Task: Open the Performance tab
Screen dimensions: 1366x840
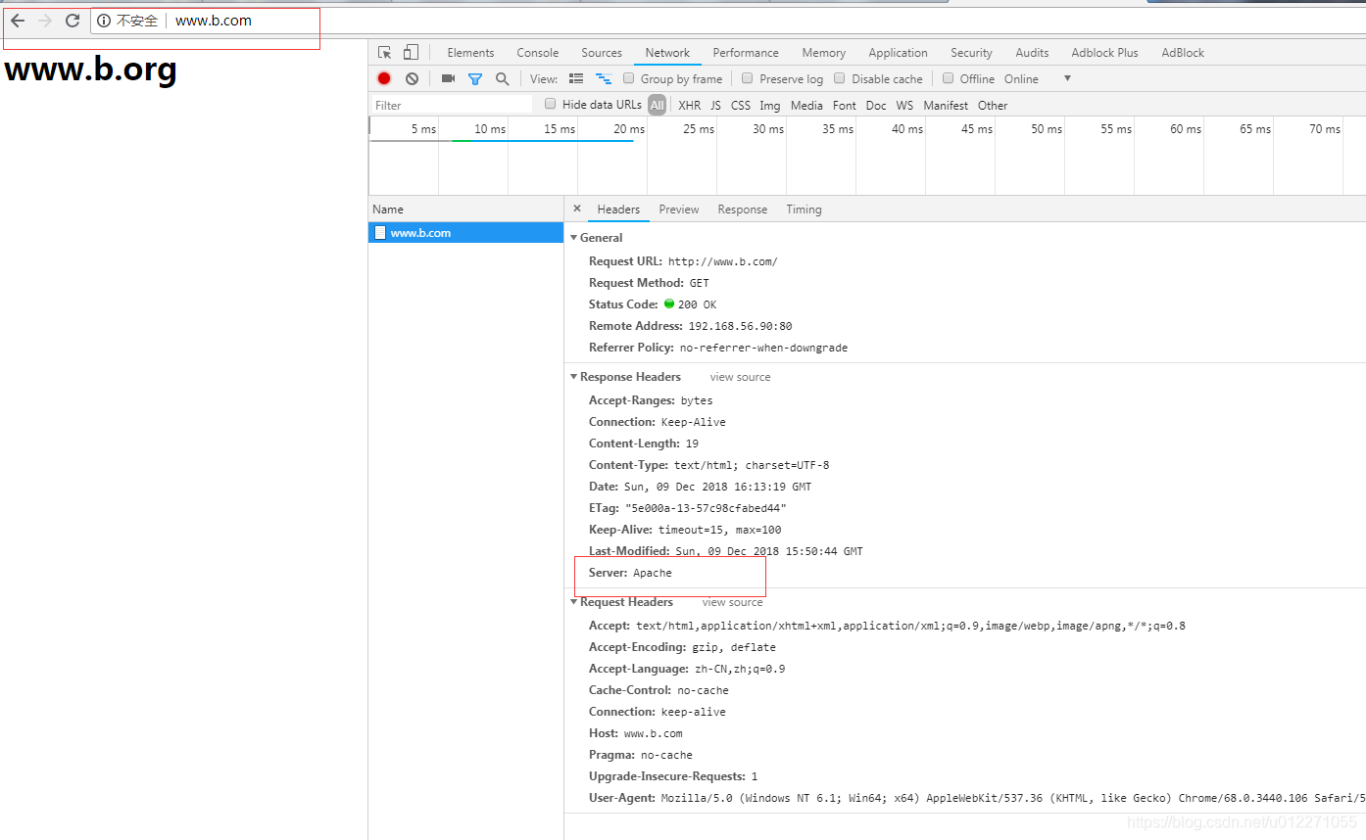Action: (x=746, y=53)
